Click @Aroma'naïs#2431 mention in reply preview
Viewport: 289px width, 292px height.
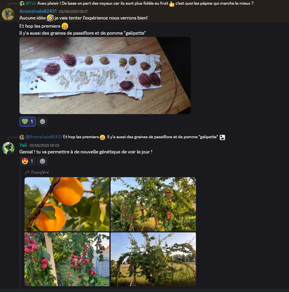[x=44, y=137]
